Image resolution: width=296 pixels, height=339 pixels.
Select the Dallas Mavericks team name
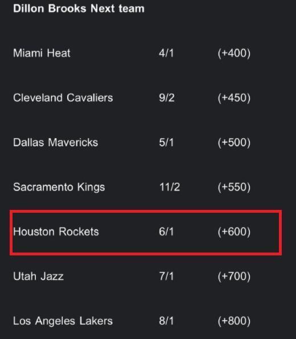coord(56,142)
